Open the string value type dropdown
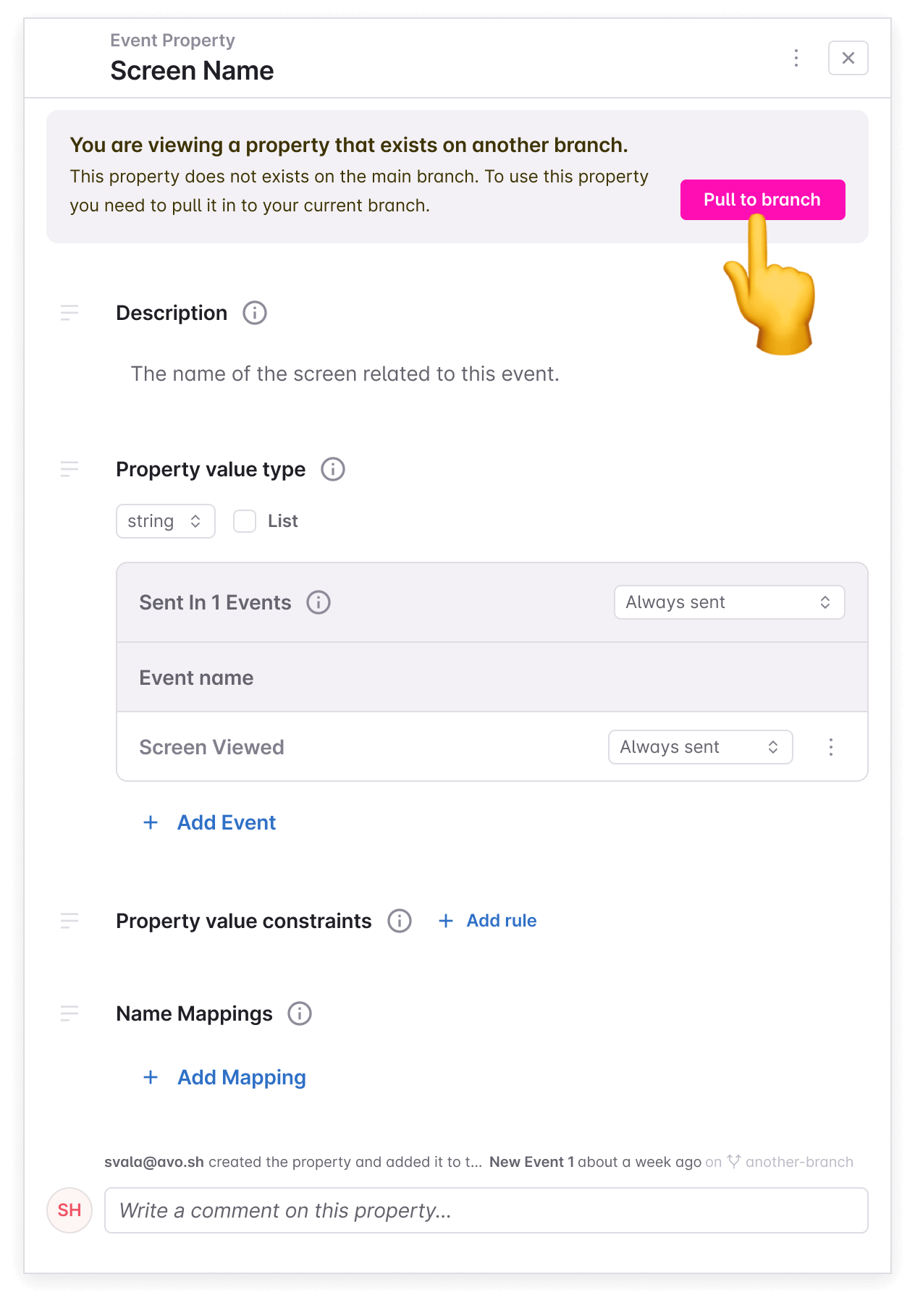The image size is (915, 1303). pyautogui.click(x=166, y=521)
